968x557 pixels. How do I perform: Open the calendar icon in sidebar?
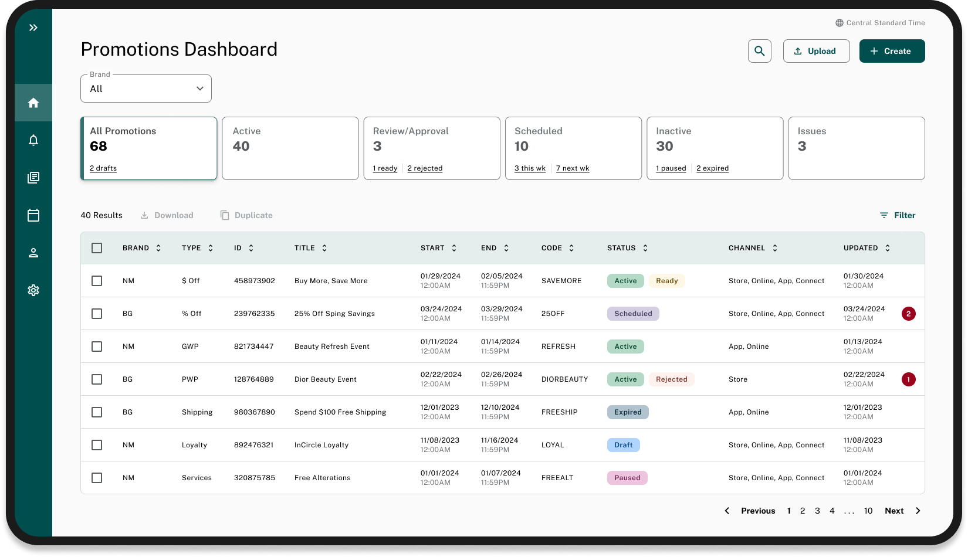click(33, 215)
